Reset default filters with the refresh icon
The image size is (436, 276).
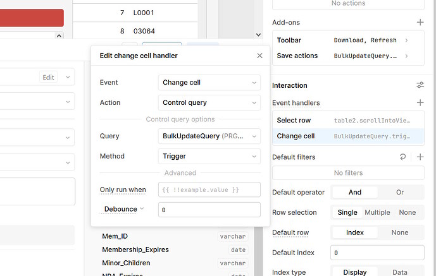coord(404,157)
